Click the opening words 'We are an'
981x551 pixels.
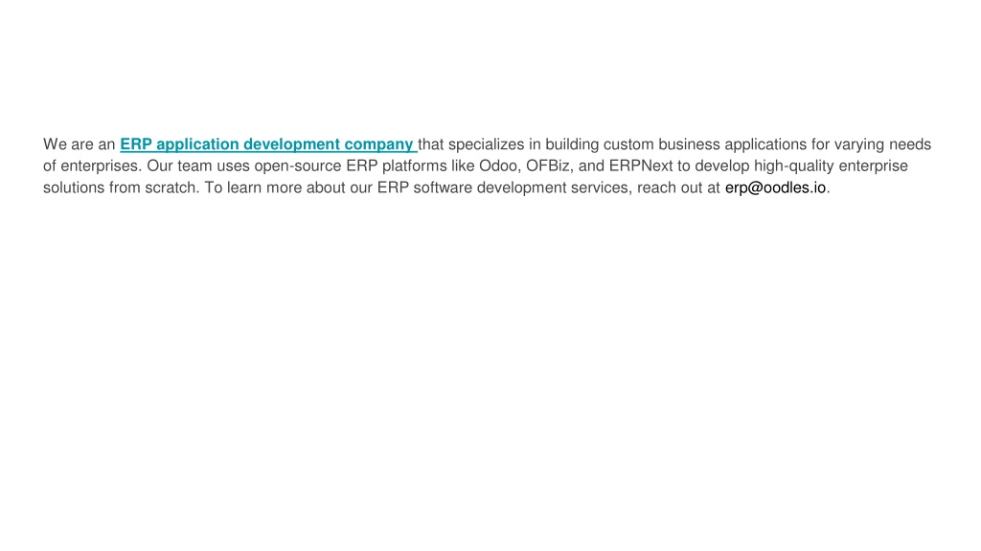79,144
